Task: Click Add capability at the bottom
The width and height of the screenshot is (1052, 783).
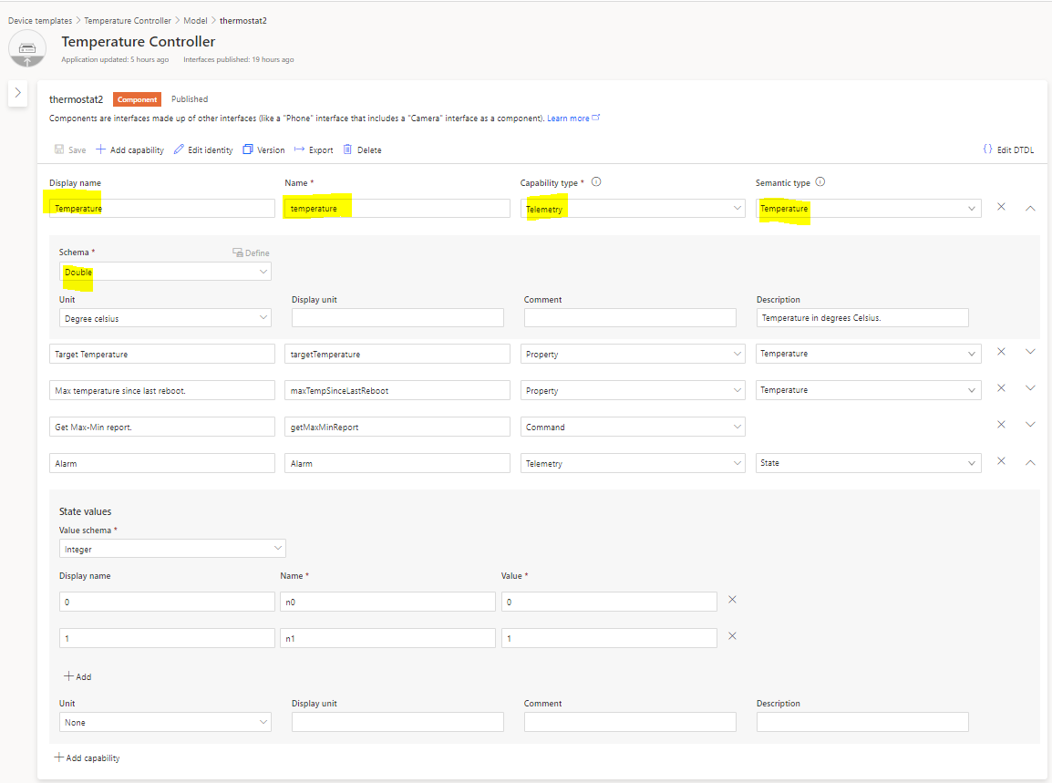Action: coord(88,757)
